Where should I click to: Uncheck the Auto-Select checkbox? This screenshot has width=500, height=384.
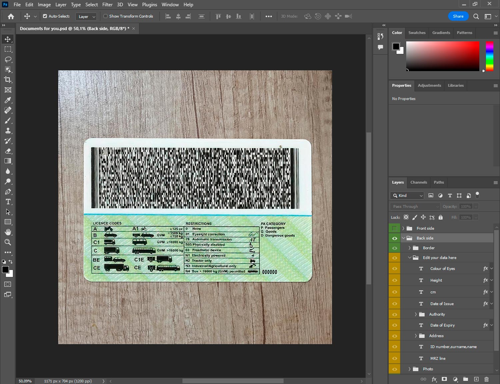[x=45, y=16]
